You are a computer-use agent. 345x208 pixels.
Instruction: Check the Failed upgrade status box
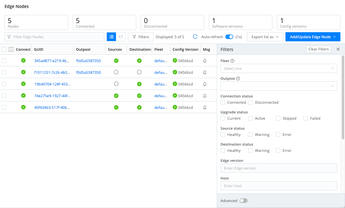click(x=306, y=118)
